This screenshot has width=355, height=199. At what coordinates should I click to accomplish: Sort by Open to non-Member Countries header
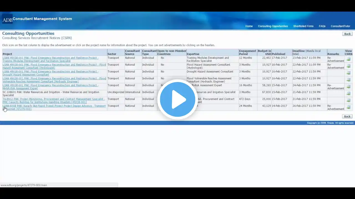click(172, 53)
